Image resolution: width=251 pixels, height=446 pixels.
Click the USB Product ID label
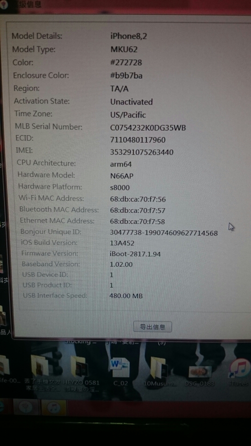click(47, 285)
